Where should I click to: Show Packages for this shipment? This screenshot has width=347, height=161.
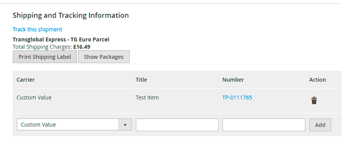[104, 57]
